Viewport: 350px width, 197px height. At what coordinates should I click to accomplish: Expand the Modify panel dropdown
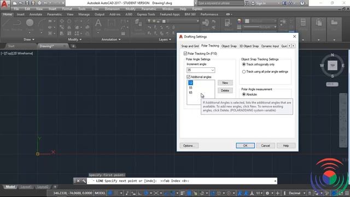pos(75,39)
